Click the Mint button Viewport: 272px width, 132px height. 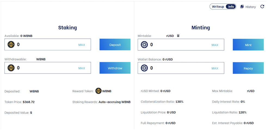[x=248, y=45]
